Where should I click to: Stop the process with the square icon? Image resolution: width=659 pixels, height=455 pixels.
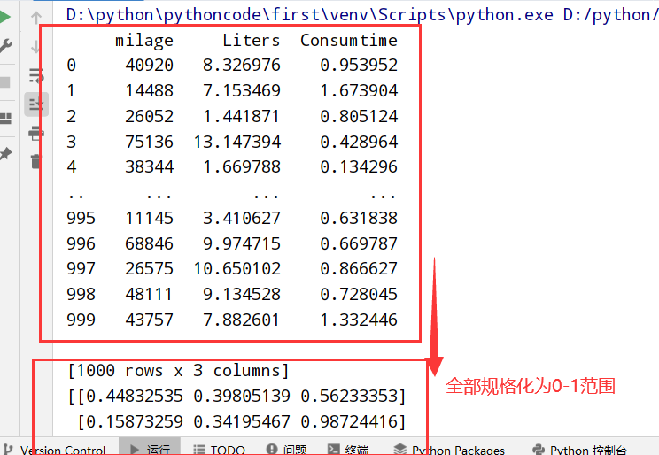(x=4, y=82)
